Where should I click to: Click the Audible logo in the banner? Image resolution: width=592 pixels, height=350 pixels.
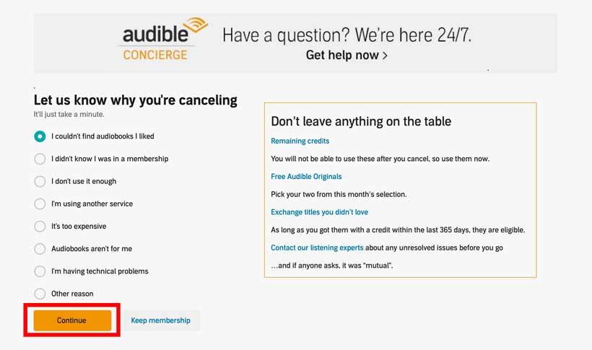pyautogui.click(x=165, y=30)
